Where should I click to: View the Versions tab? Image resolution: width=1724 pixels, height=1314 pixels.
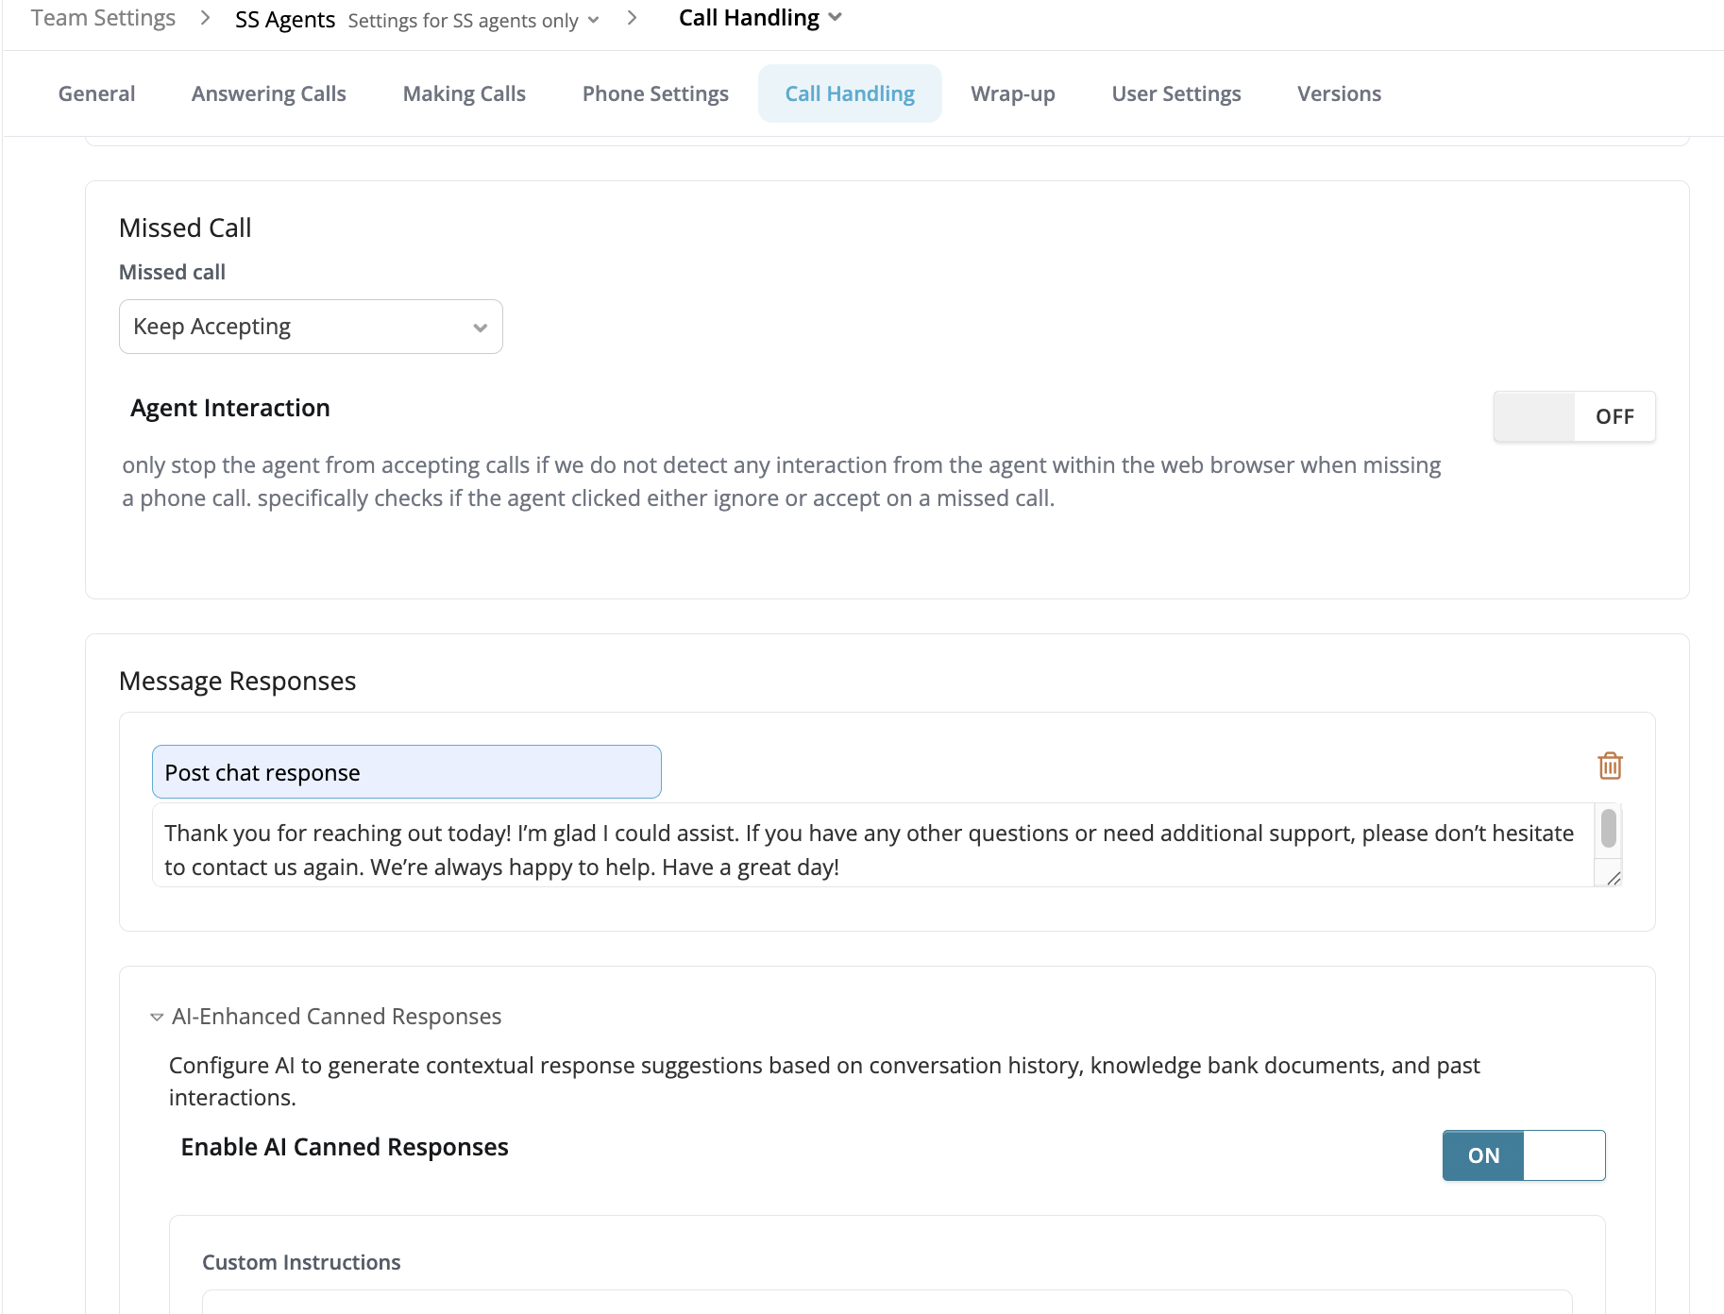pyautogui.click(x=1339, y=93)
